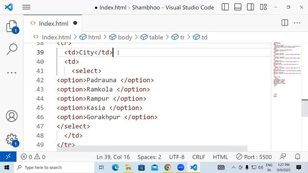Open the Customize Layout icon

[263, 7]
